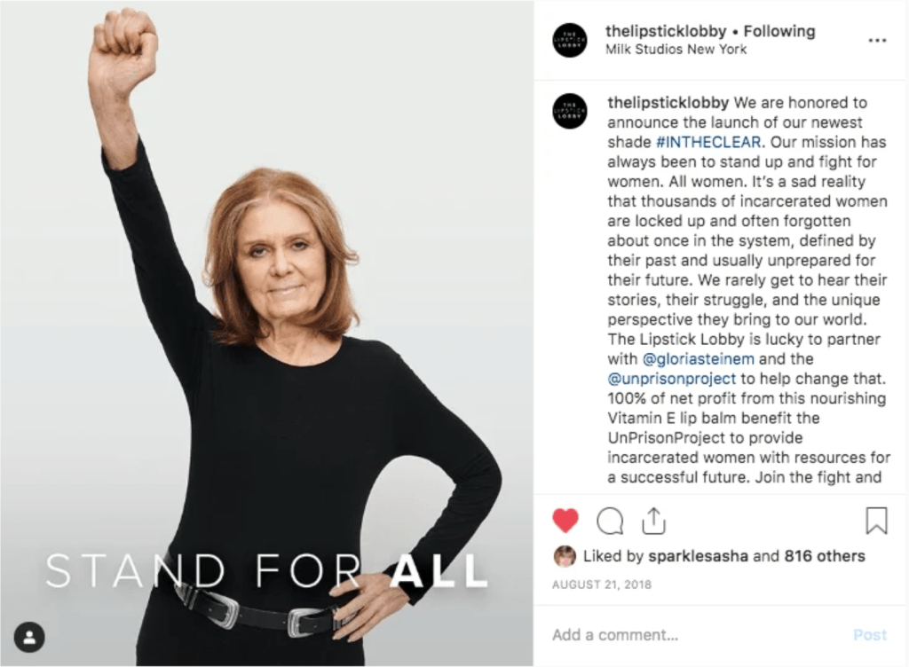Open sparklesasha's profile from likes
Screen dimensions: 909x667
698,556
